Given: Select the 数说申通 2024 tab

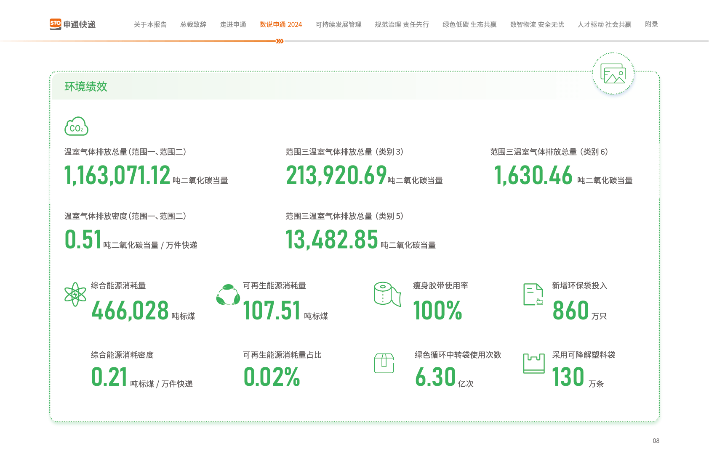Looking at the screenshot, I should pos(281,24).
